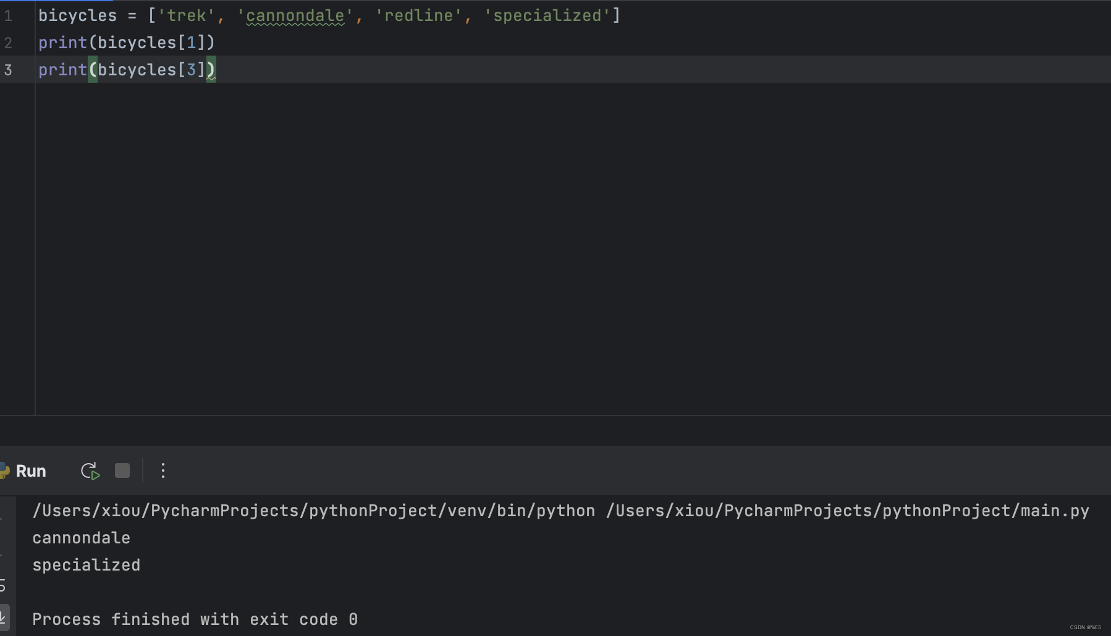Image resolution: width=1111 pixels, height=636 pixels.
Task: Click the print keyword on line 2
Action: pos(63,43)
